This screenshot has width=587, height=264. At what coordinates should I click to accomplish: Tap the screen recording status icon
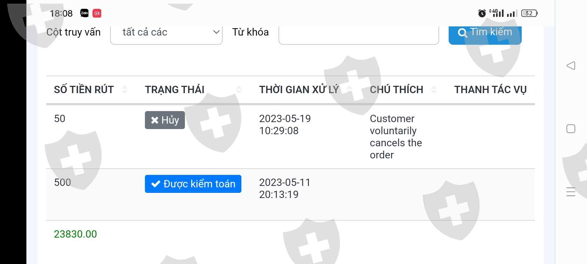click(x=97, y=13)
